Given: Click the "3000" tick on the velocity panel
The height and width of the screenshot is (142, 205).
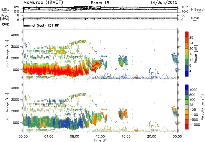Looking at the screenshot, I should pyautogui.click(x=15, y=99).
